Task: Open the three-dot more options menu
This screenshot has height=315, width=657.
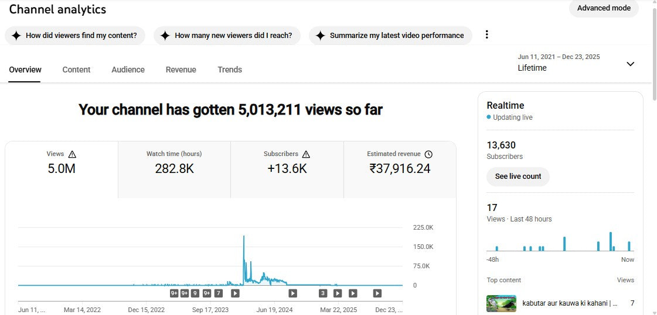Action: pyautogui.click(x=486, y=35)
